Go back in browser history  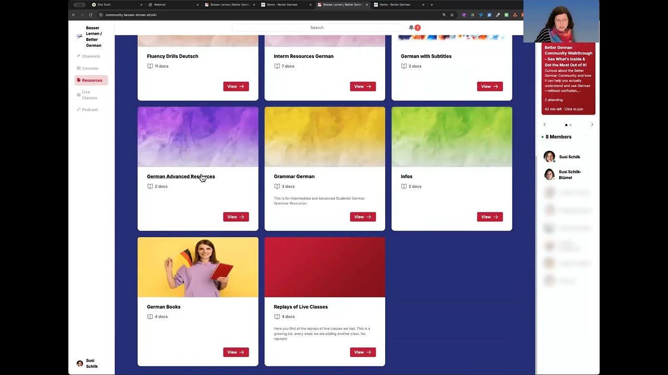coord(74,15)
